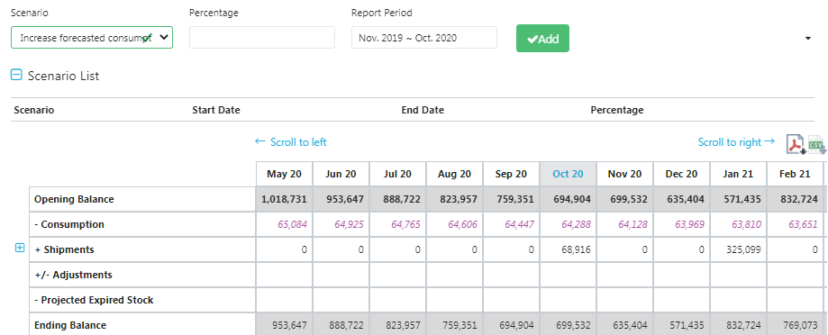
Task: Open the caret menu right of Add
Action: tap(808, 39)
